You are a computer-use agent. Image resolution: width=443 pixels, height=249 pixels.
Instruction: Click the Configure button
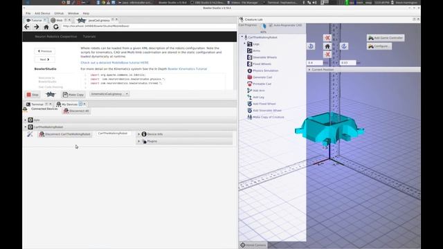coord(379,46)
